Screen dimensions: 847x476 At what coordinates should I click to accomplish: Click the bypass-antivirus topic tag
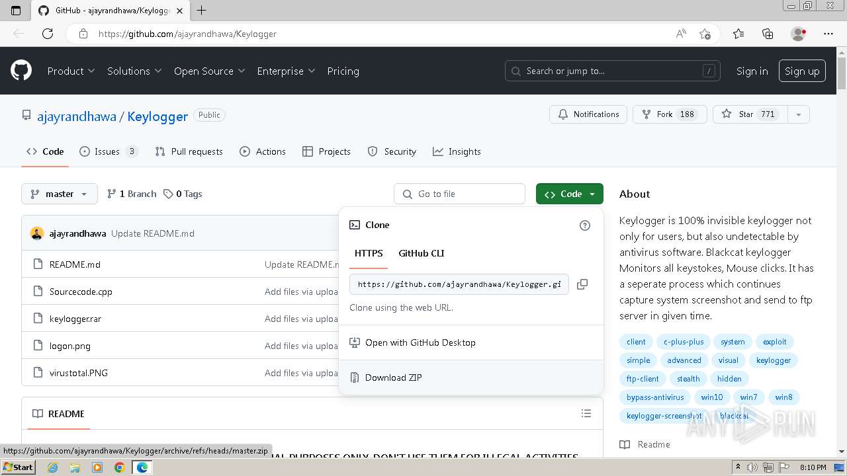point(655,397)
